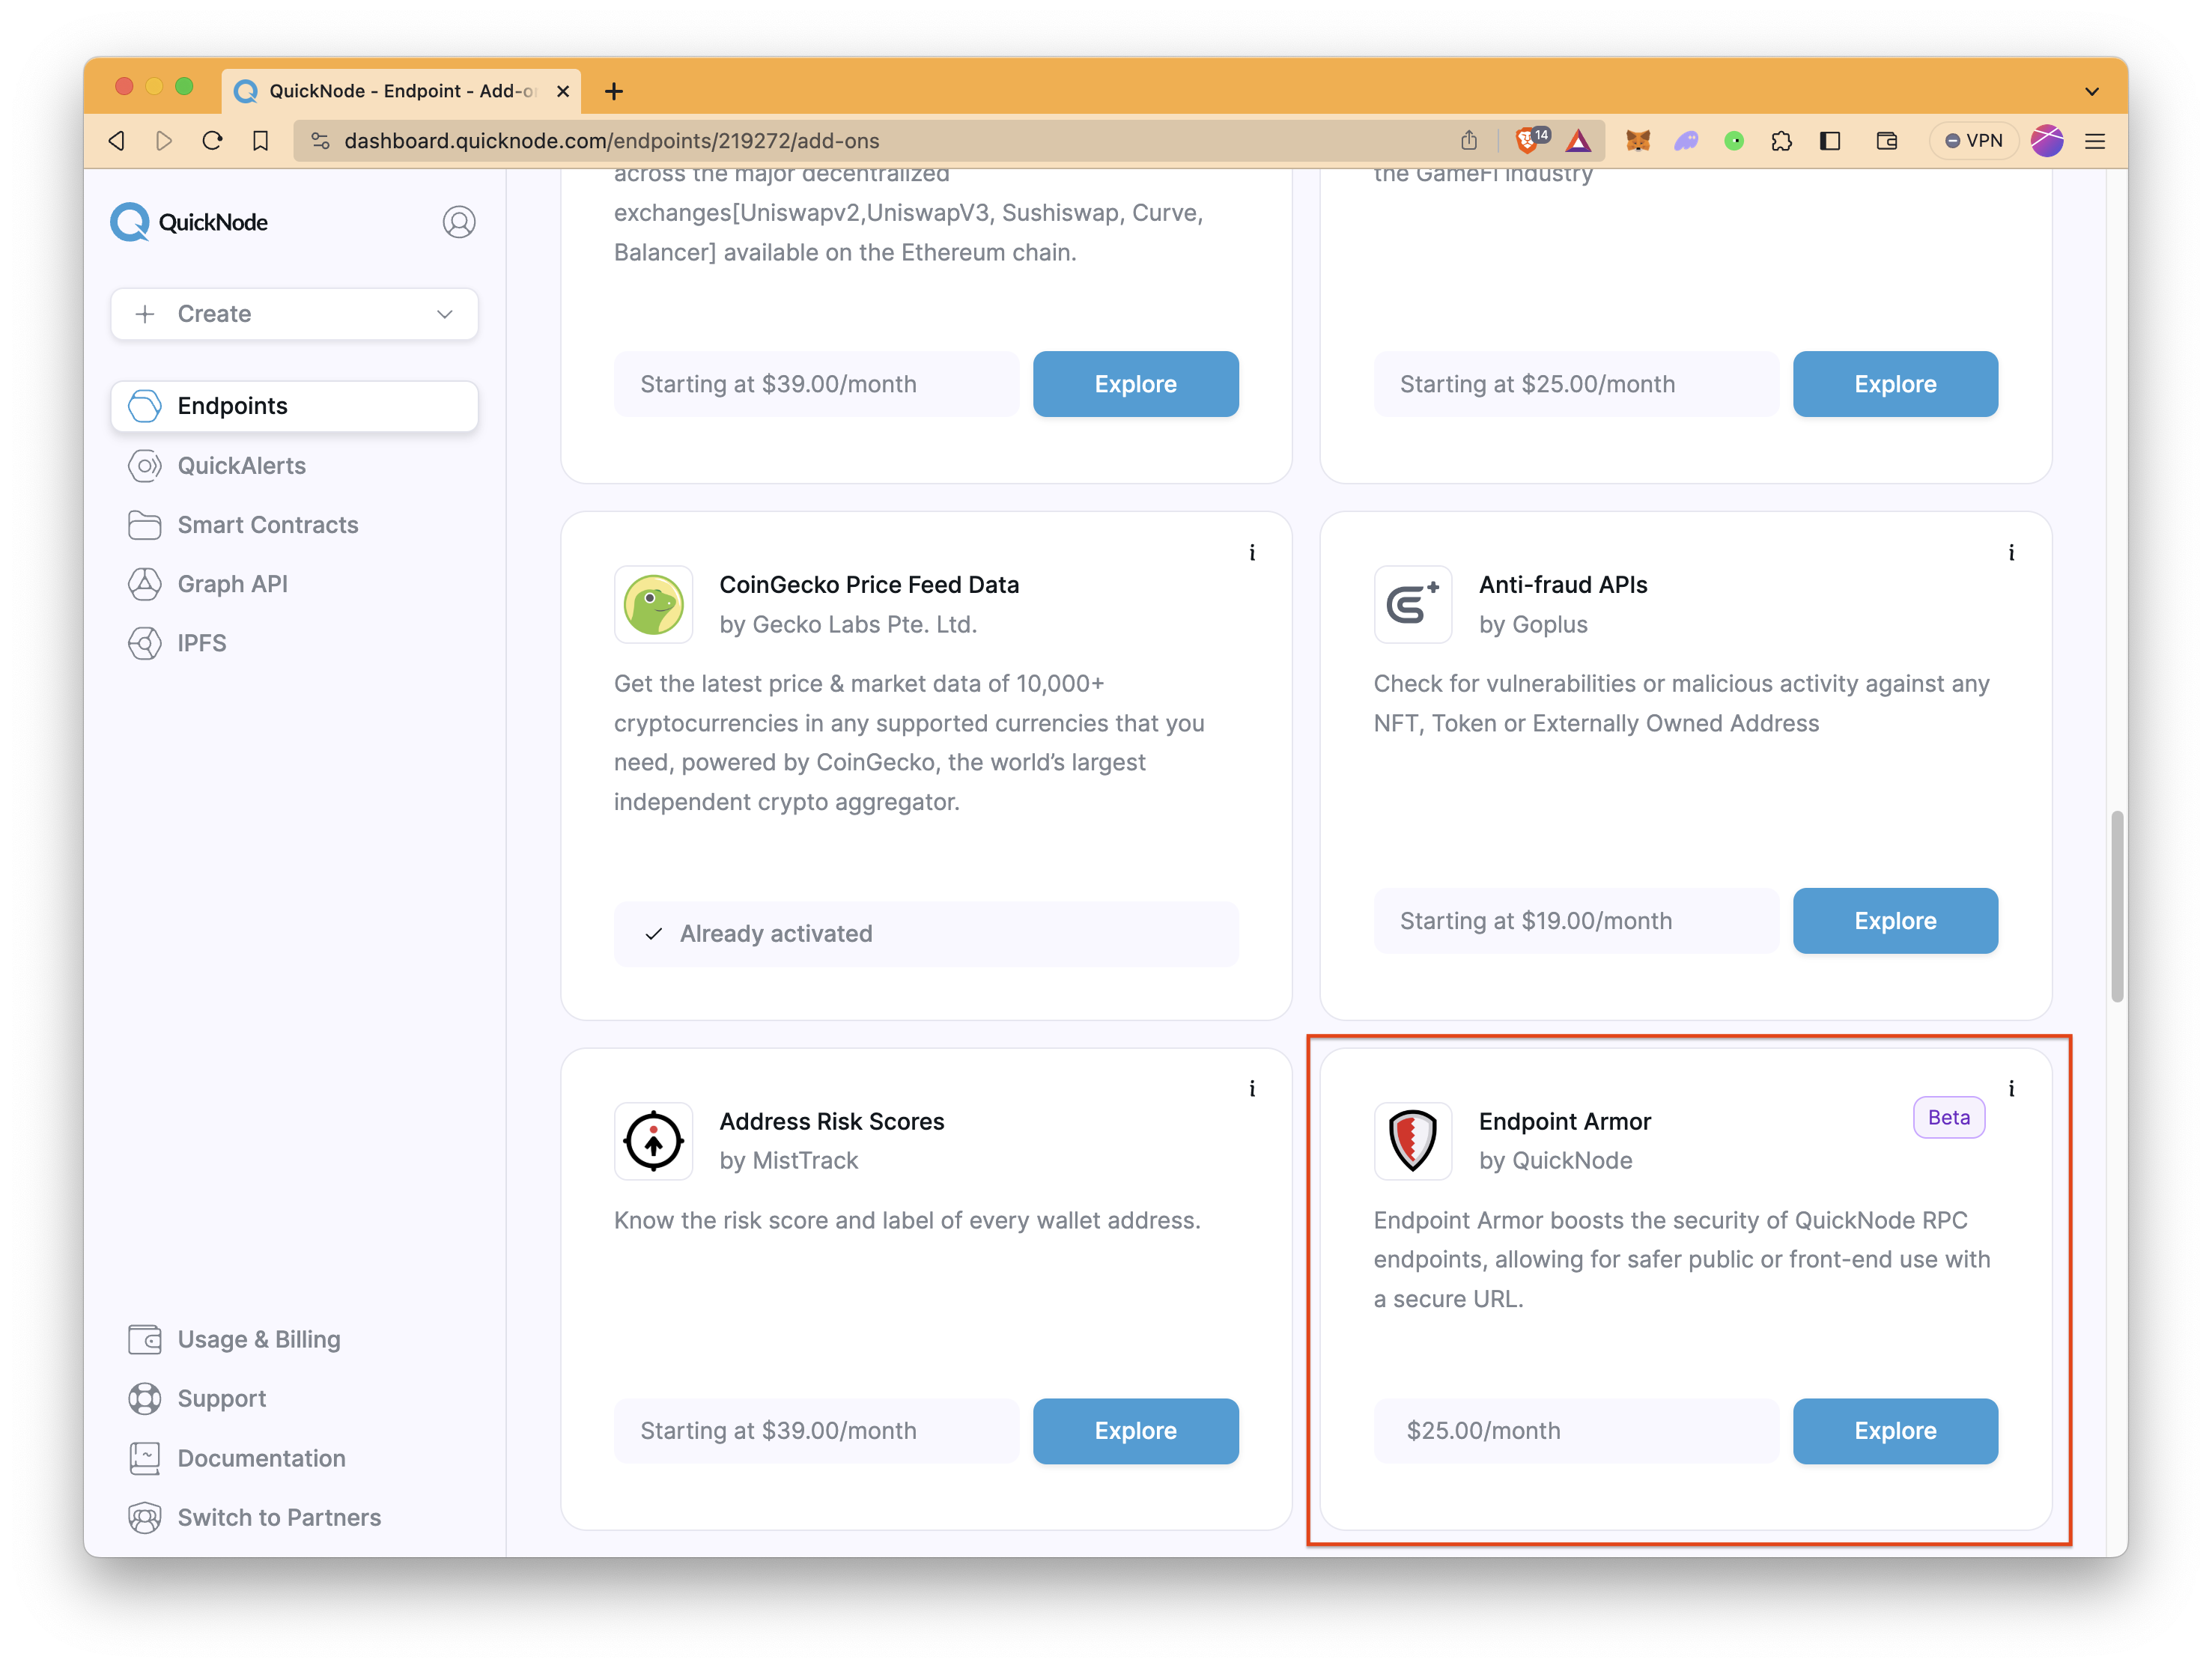
Task: Open the browser hamburger menu
Action: pyautogui.click(x=2095, y=141)
